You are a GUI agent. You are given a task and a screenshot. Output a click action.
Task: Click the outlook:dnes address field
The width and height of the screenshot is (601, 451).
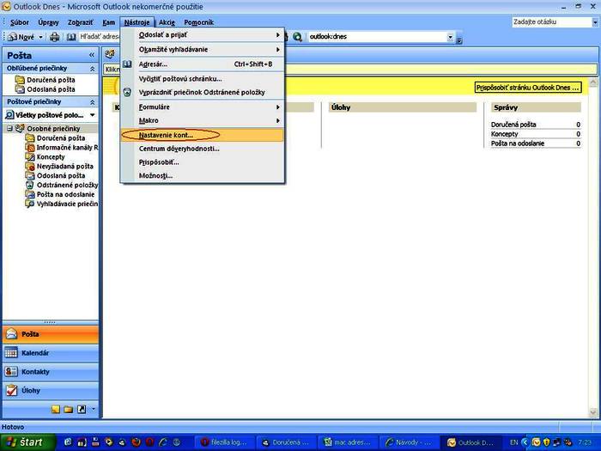pyautogui.click(x=378, y=37)
